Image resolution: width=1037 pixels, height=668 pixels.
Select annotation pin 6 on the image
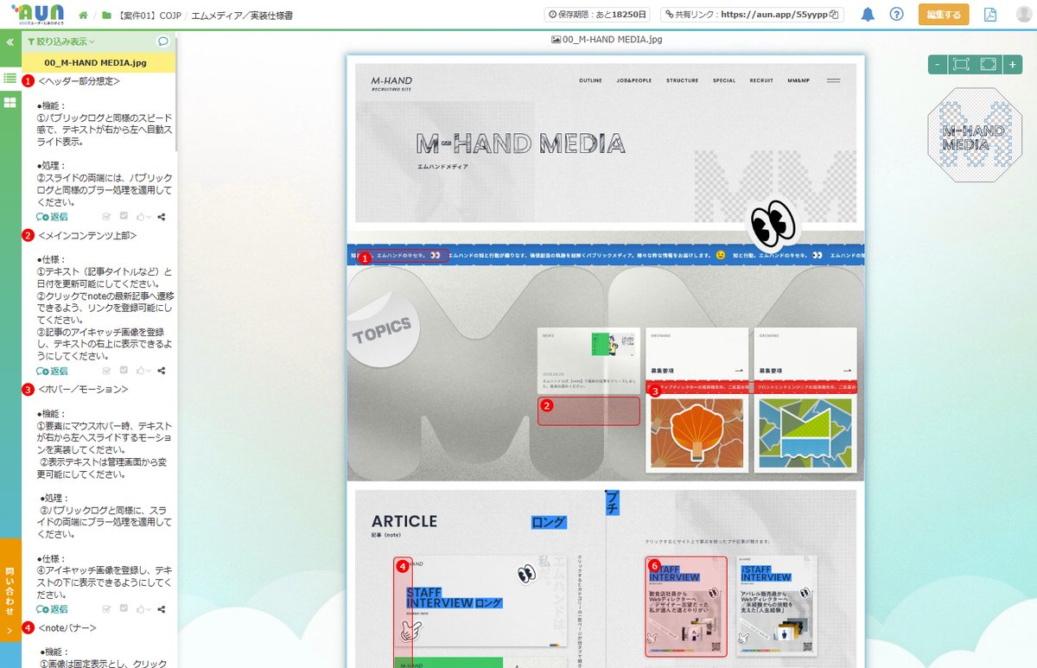pyautogui.click(x=654, y=565)
